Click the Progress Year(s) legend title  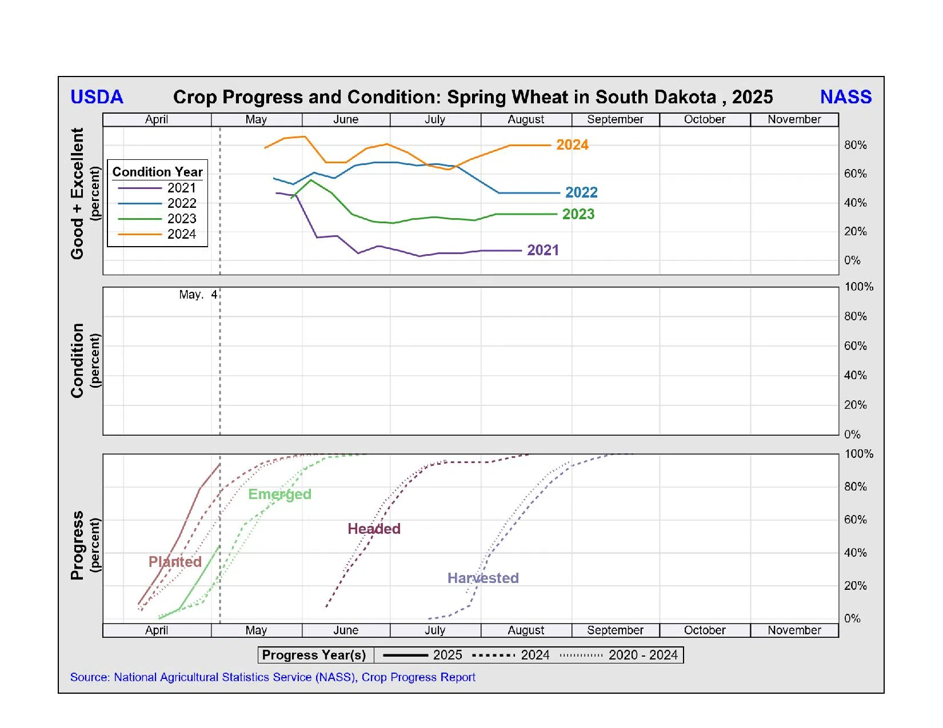pos(314,655)
